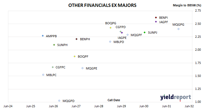This screenshot has height=110, width=202.
Task: Select the IAGPF purple diamond data point
Action: coord(156,22)
